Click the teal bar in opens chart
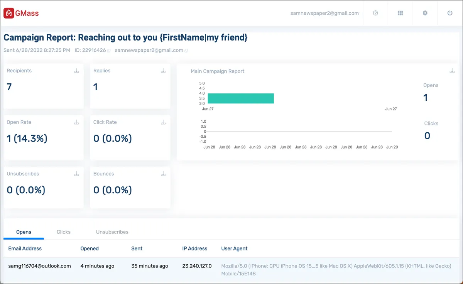Image resolution: width=463 pixels, height=284 pixels. (241, 98)
